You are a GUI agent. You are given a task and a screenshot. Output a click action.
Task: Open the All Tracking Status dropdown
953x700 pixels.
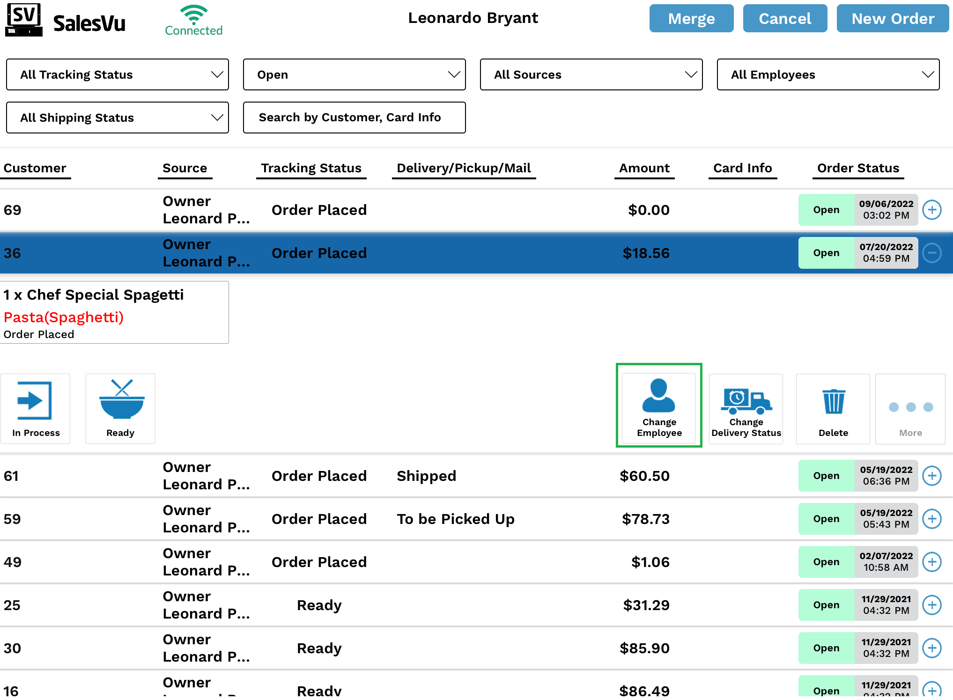[118, 74]
